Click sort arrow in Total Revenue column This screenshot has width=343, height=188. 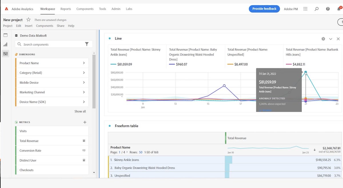pyautogui.click(x=315, y=150)
